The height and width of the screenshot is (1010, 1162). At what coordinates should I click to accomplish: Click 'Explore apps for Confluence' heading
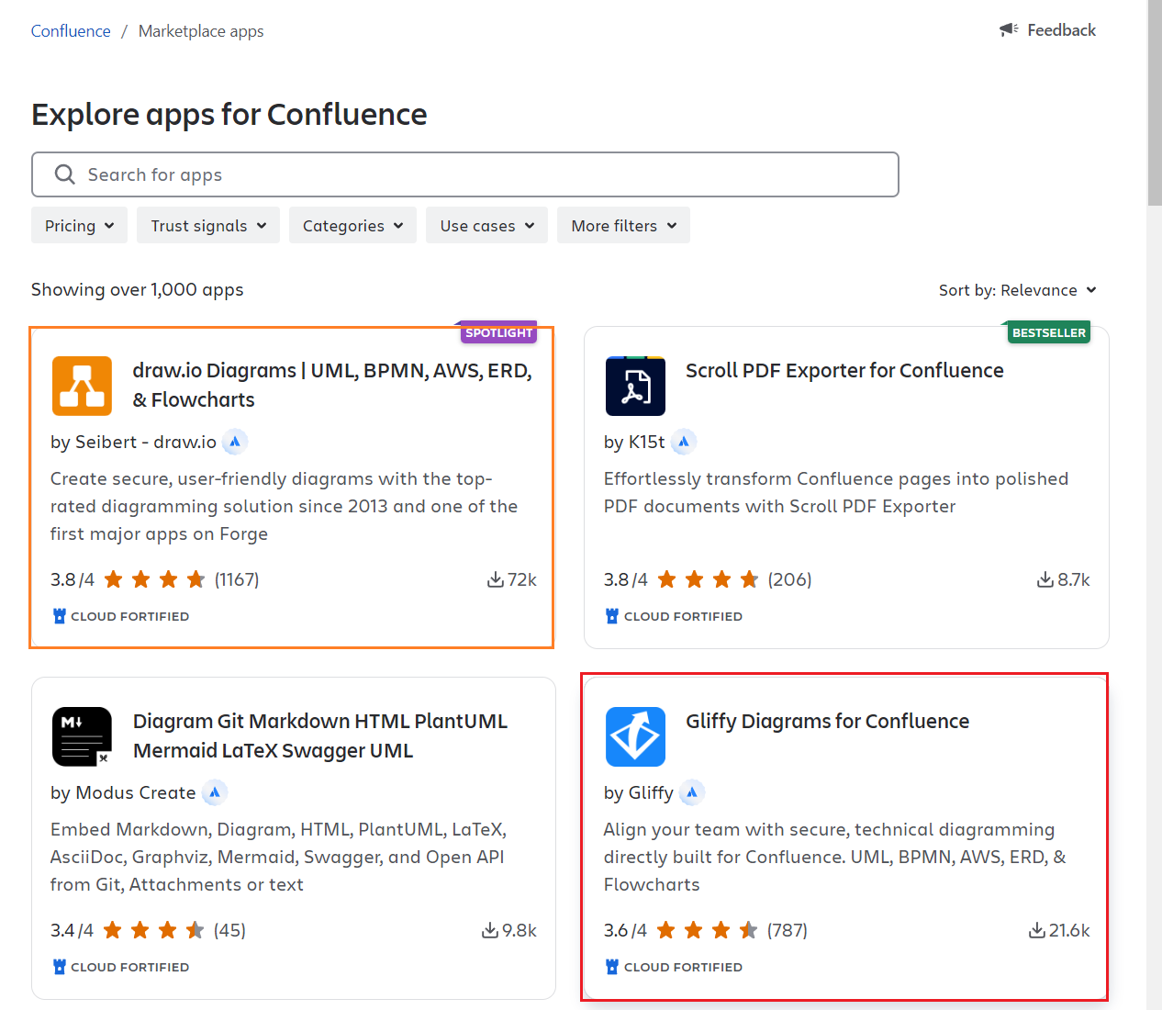(x=229, y=115)
